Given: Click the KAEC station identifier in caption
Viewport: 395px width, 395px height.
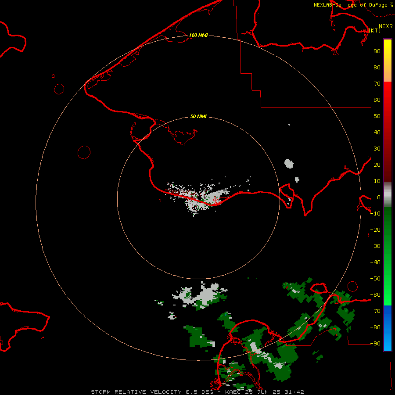Looking at the screenshot, I should click(x=233, y=392).
